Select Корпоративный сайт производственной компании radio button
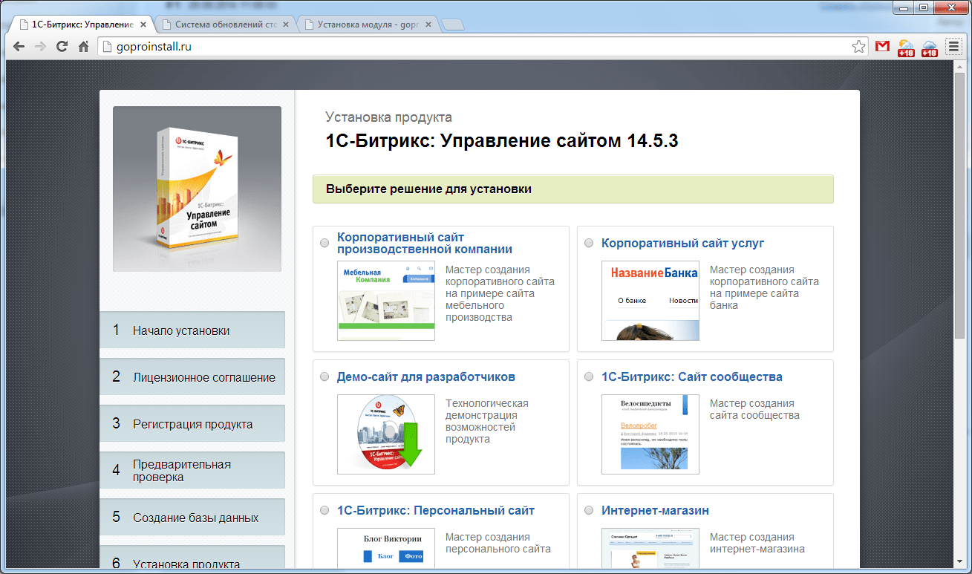The width and height of the screenshot is (972, 574). point(324,243)
